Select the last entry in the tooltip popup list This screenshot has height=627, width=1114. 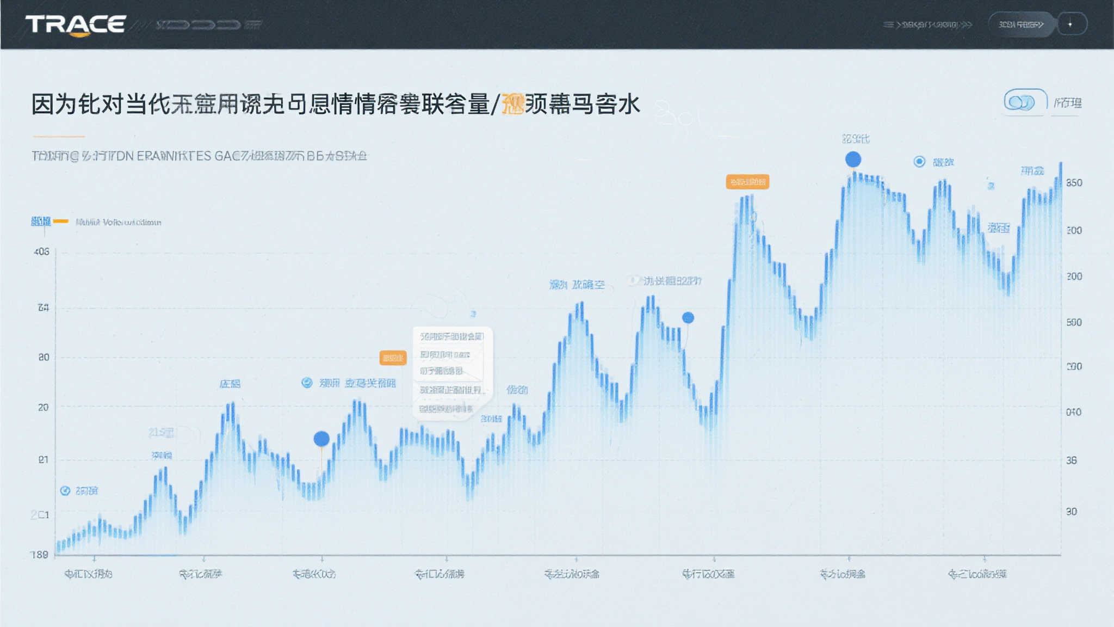click(446, 409)
